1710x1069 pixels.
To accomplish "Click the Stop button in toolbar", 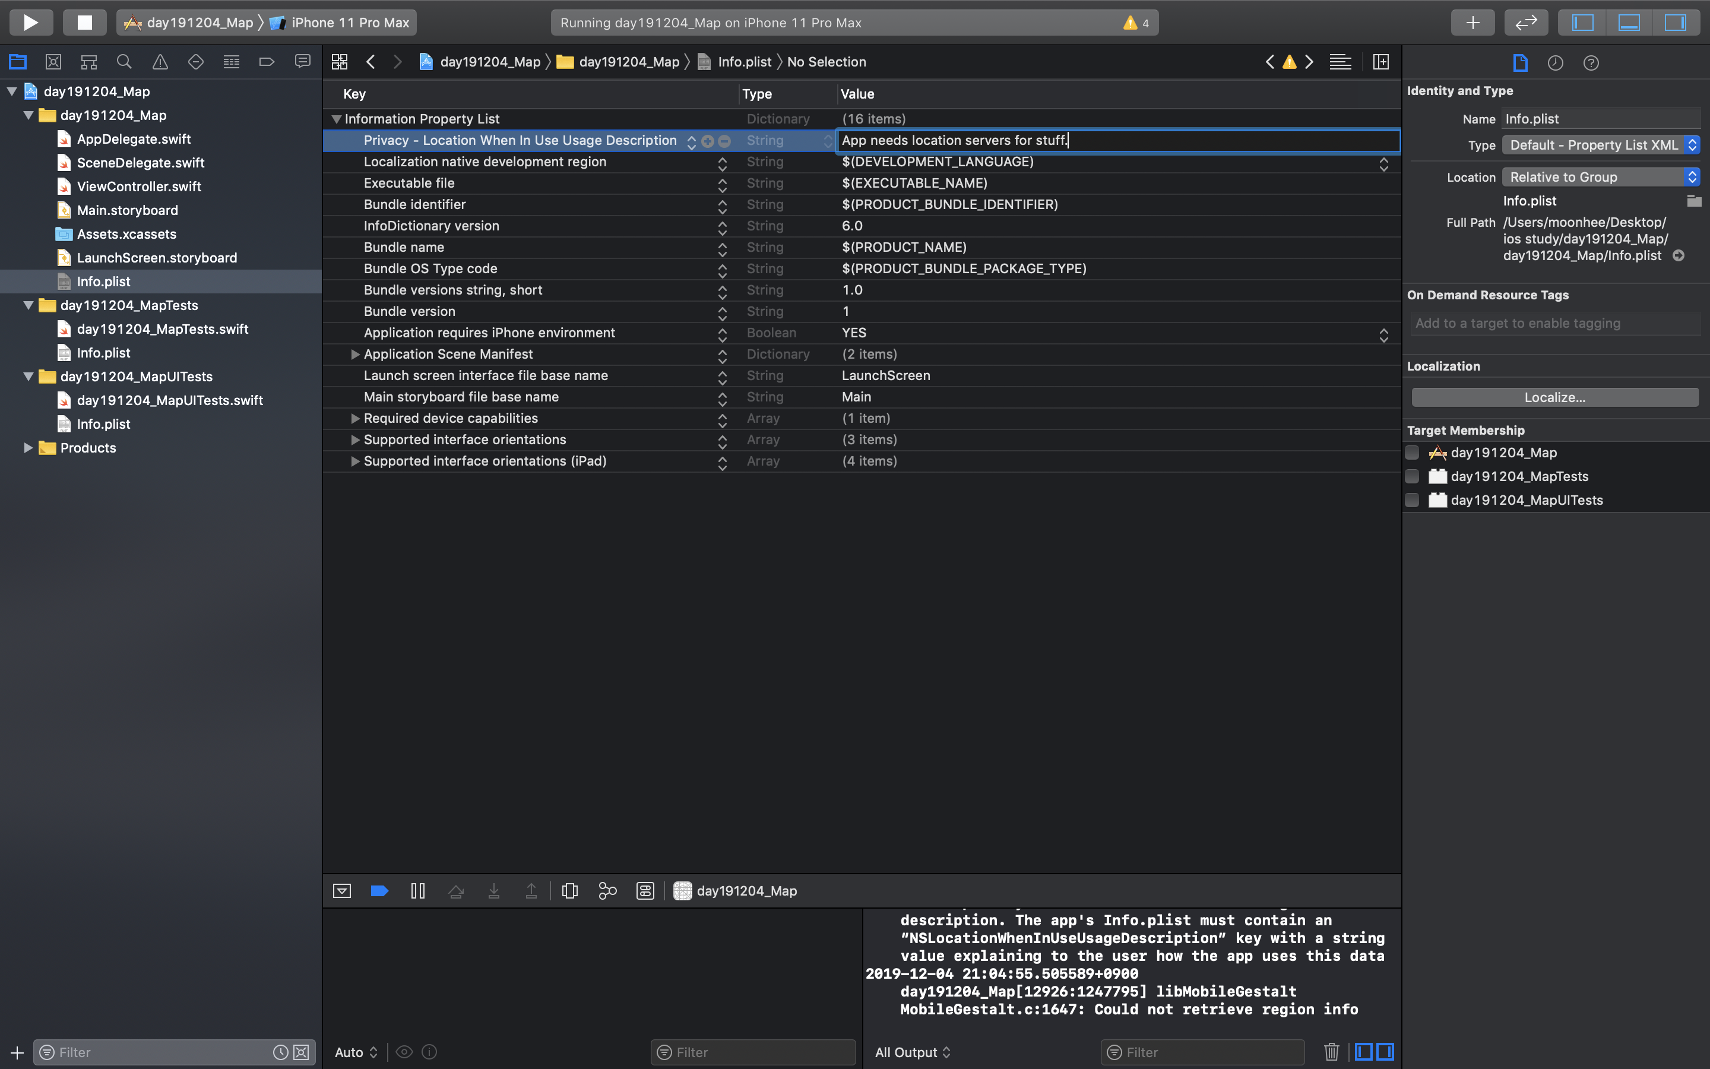I will [84, 23].
